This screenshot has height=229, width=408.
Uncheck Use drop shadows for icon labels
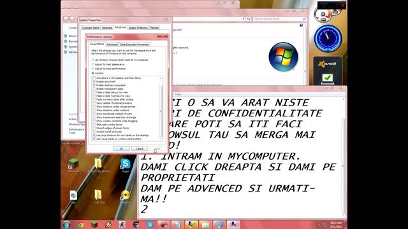click(x=94, y=135)
